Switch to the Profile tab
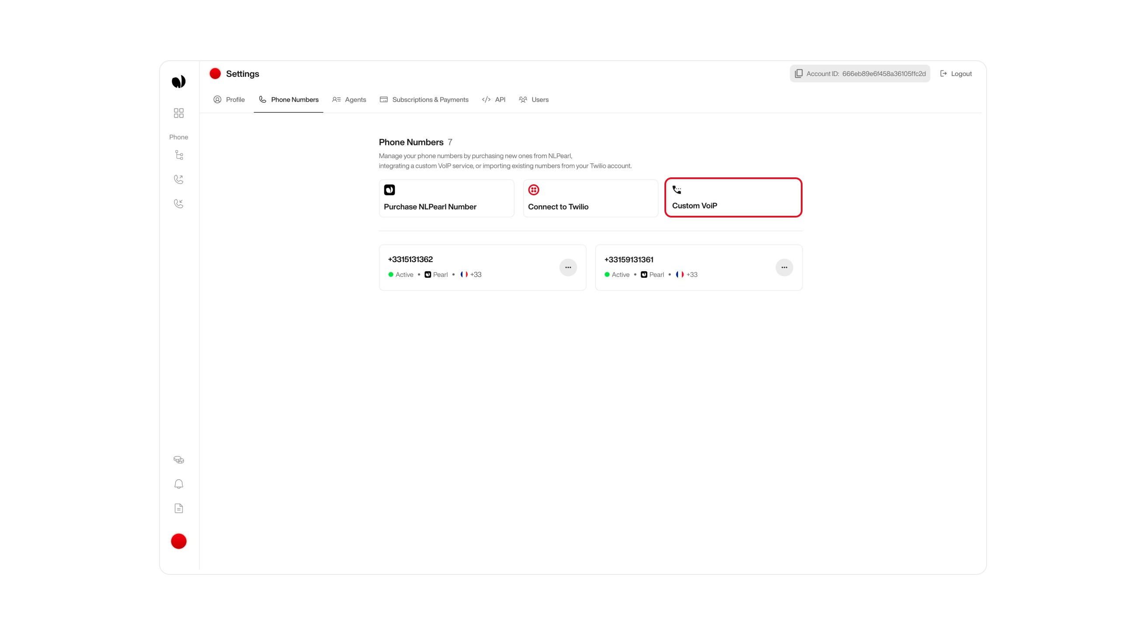This screenshot has width=1147, height=636. click(x=235, y=99)
